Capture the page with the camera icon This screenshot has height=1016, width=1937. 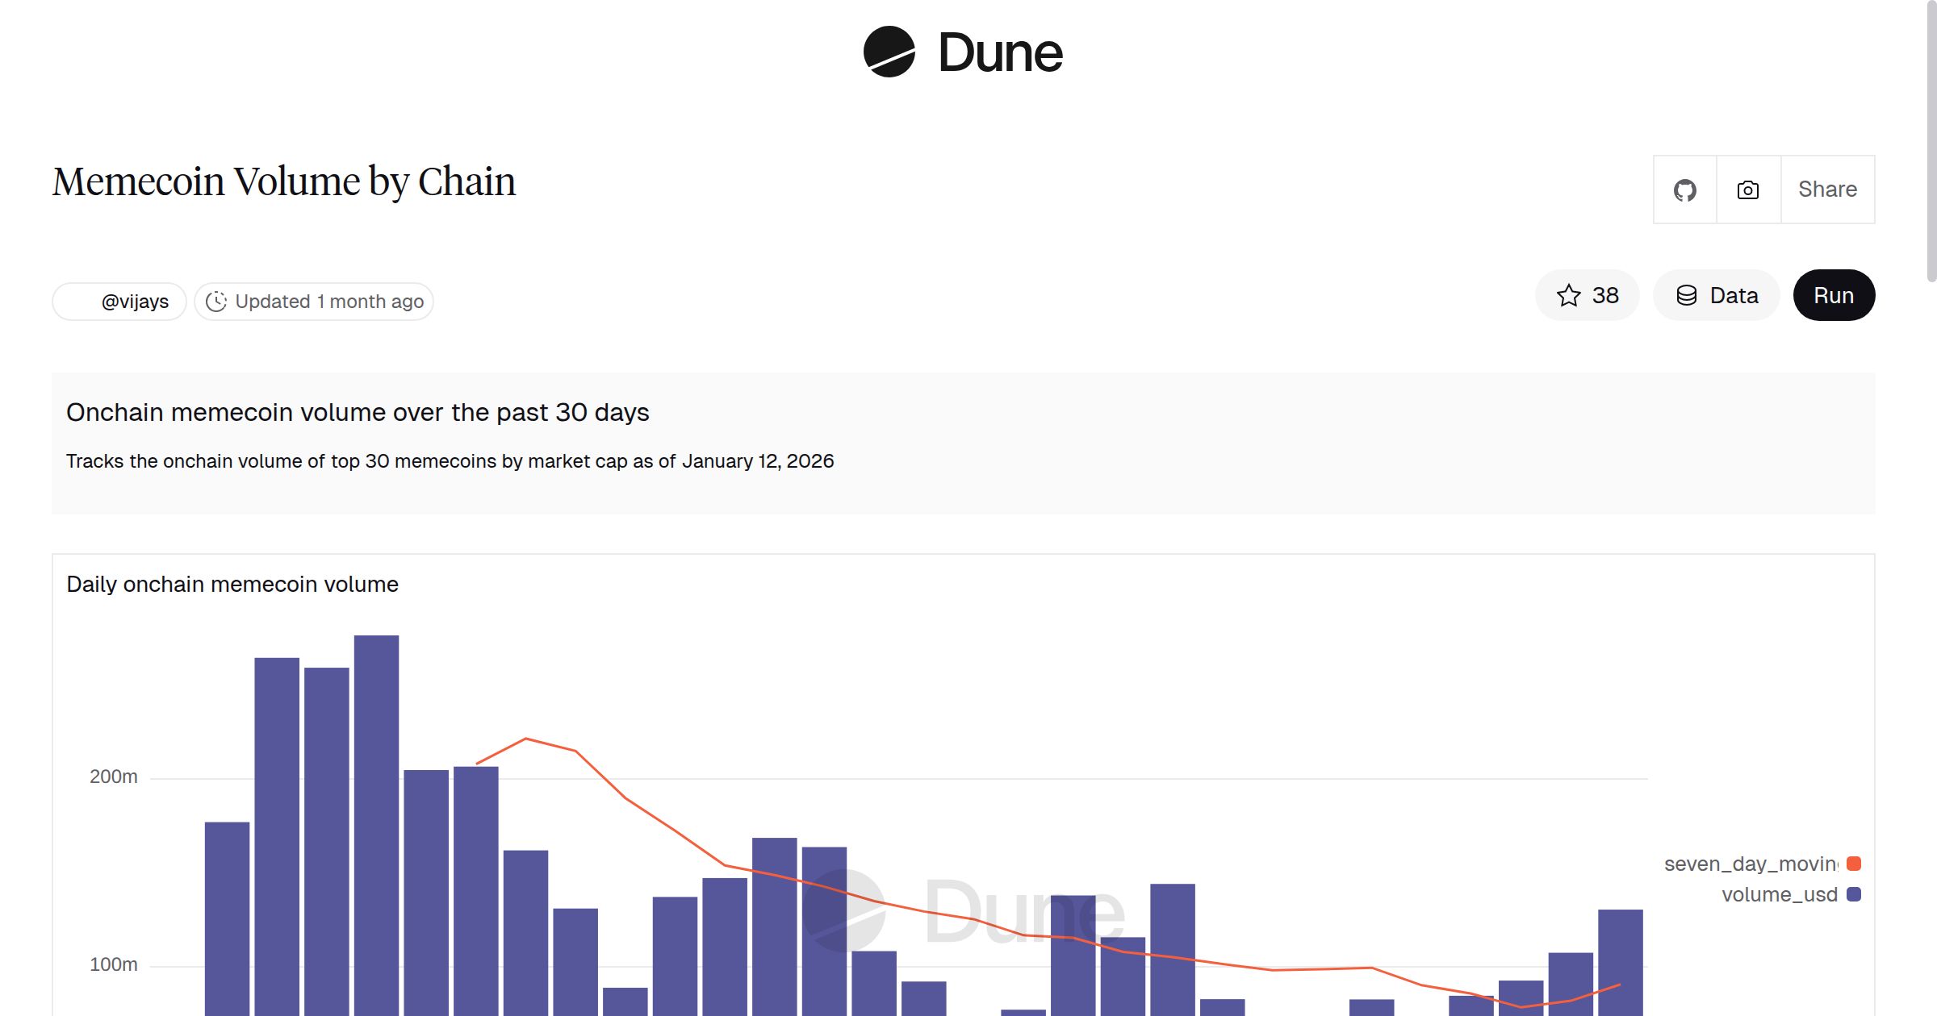click(1747, 189)
